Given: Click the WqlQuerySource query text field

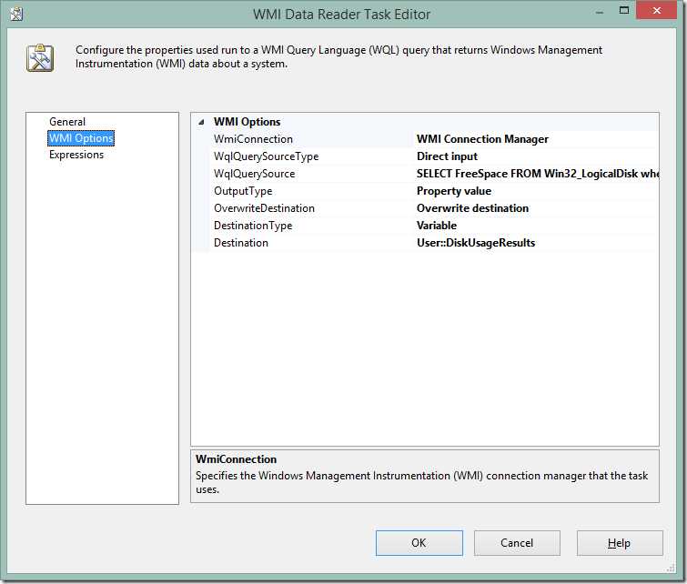Looking at the screenshot, I should tap(537, 174).
